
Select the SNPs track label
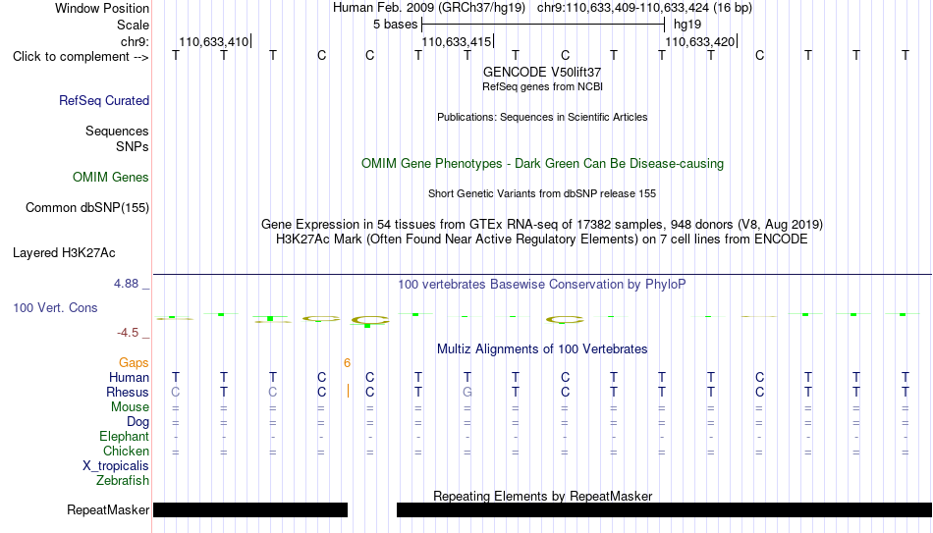tap(133, 146)
